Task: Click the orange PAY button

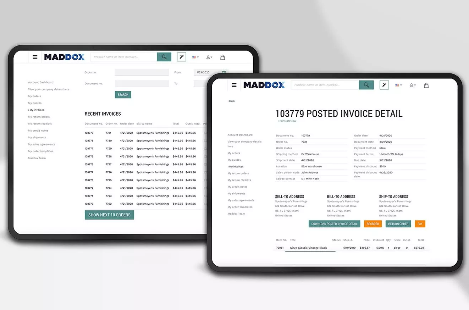Action: [x=420, y=224]
